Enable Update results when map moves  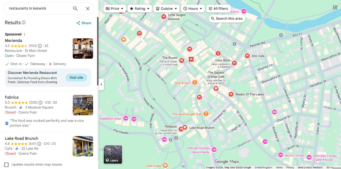[6, 165]
